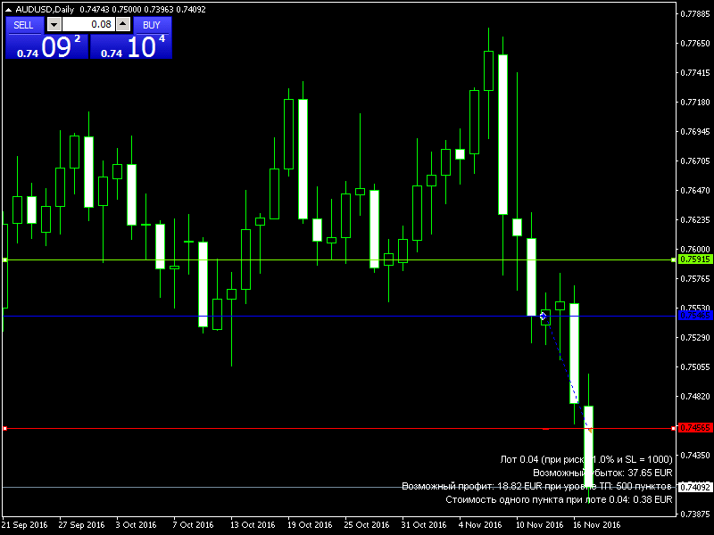Click text 'Лот 0.04' risk line
Viewport: 714px width, 535px height.
tap(586, 459)
